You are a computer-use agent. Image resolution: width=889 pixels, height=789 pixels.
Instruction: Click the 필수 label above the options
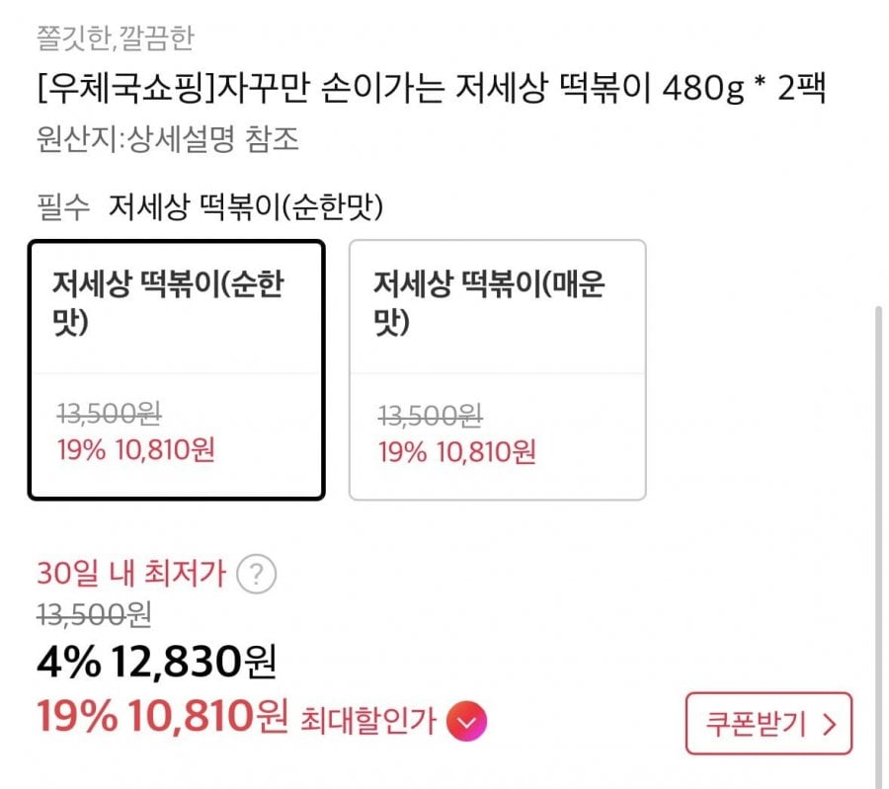click(x=63, y=206)
